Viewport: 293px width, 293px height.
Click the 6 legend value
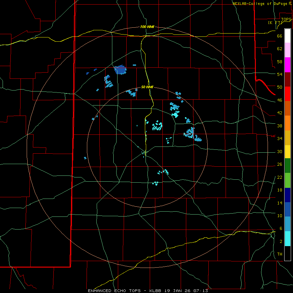281,229
